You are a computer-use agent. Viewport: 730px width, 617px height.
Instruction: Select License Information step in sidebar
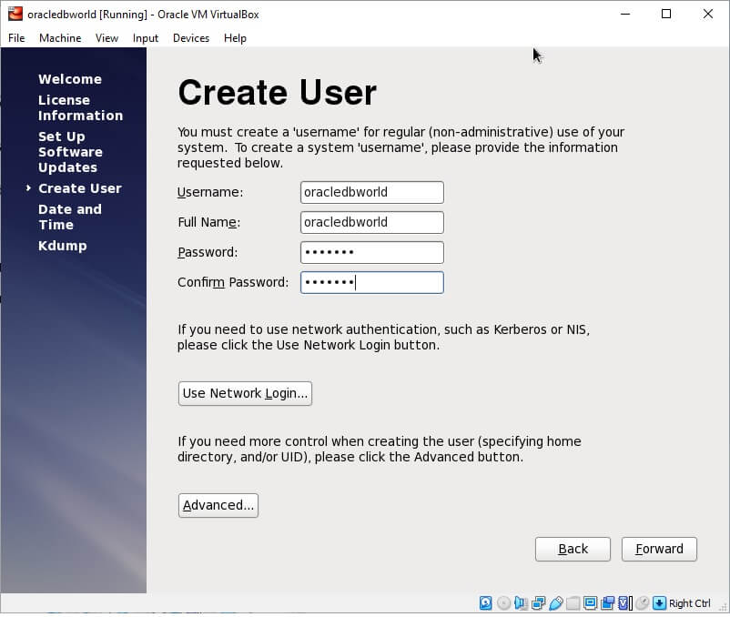[x=80, y=107]
